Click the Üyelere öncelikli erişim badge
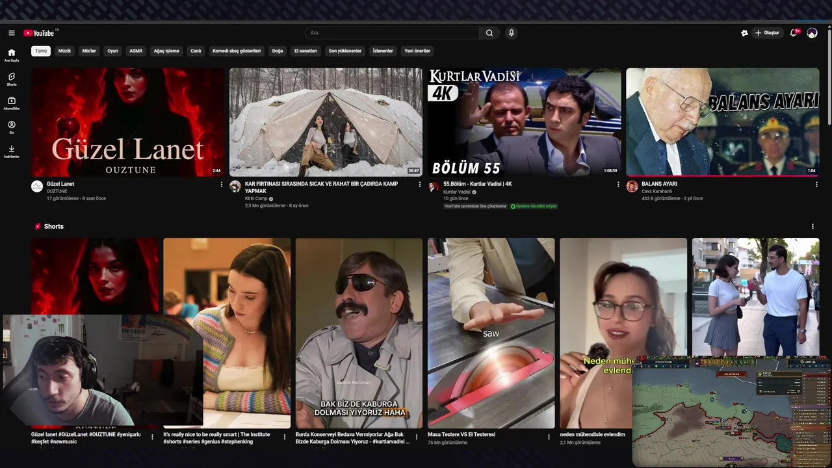This screenshot has width=832, height=468. pyautogui.click(x=534, y=206)
